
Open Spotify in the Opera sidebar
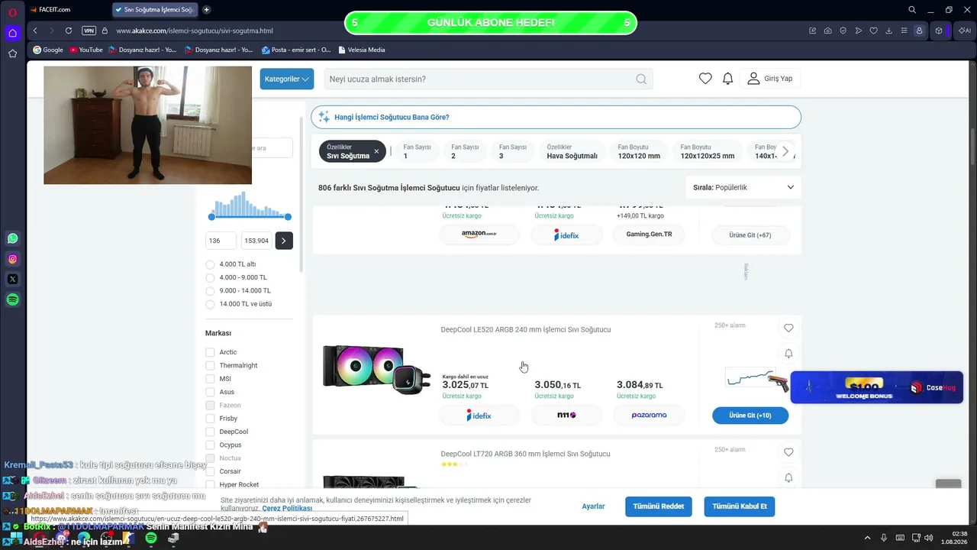pyautogui.click(x=12, y=300)
